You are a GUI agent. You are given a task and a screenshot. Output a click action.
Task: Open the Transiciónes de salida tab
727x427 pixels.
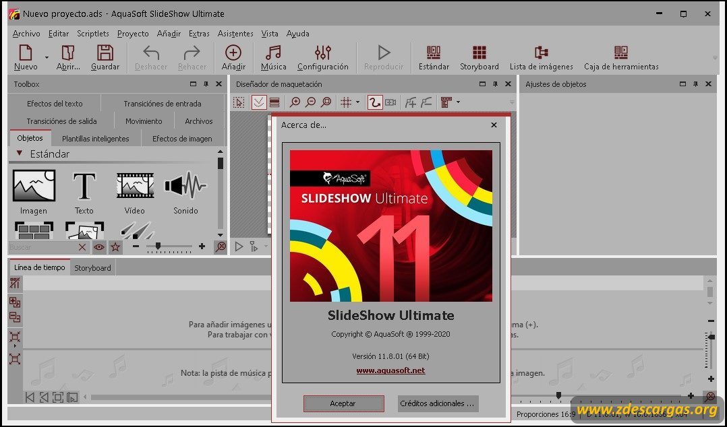tap(61, 121)
